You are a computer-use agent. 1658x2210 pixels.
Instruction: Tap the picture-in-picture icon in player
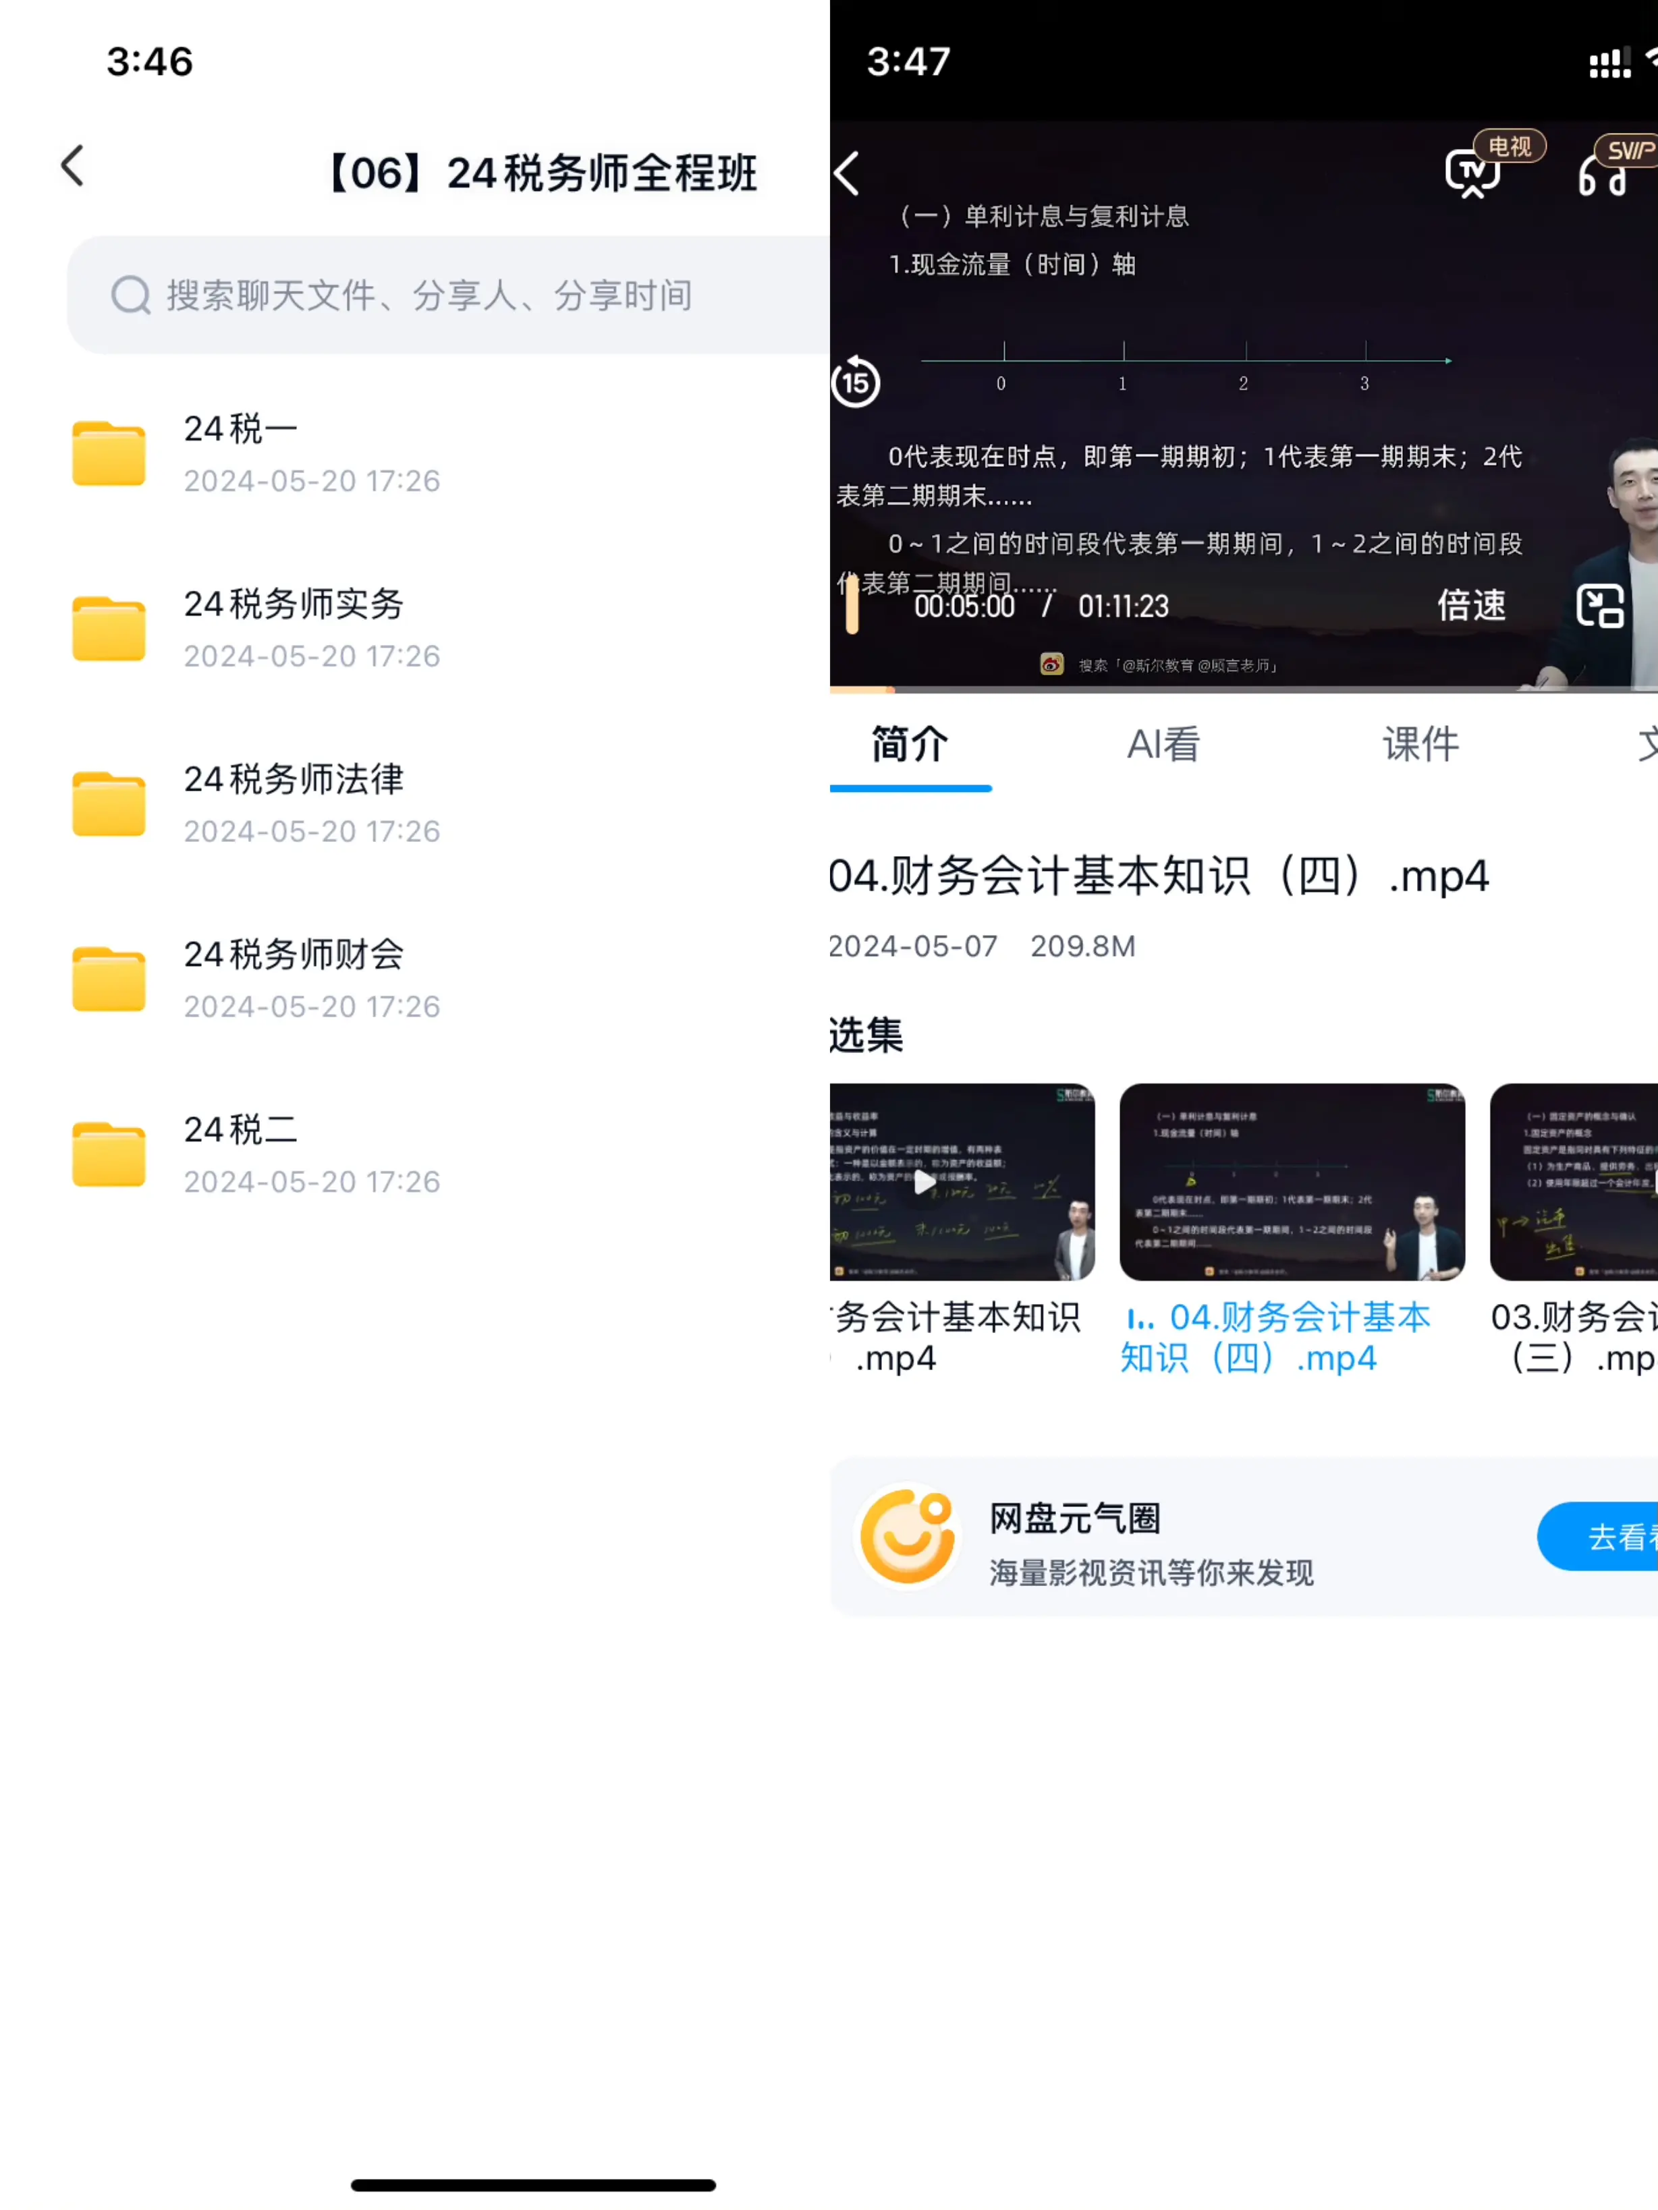point(1599,605)
